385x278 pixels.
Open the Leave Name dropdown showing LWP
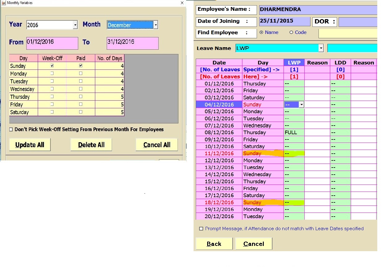click(x=321, y=48)
